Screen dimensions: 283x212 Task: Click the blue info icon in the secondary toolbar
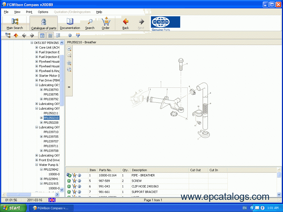click(70, 35)
